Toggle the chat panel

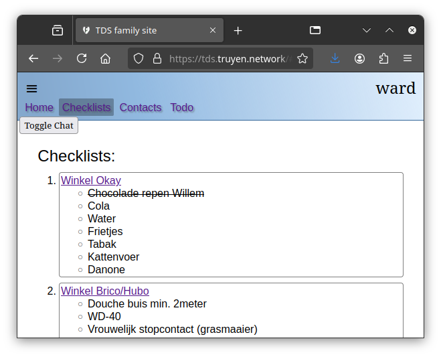pos(49,125)
